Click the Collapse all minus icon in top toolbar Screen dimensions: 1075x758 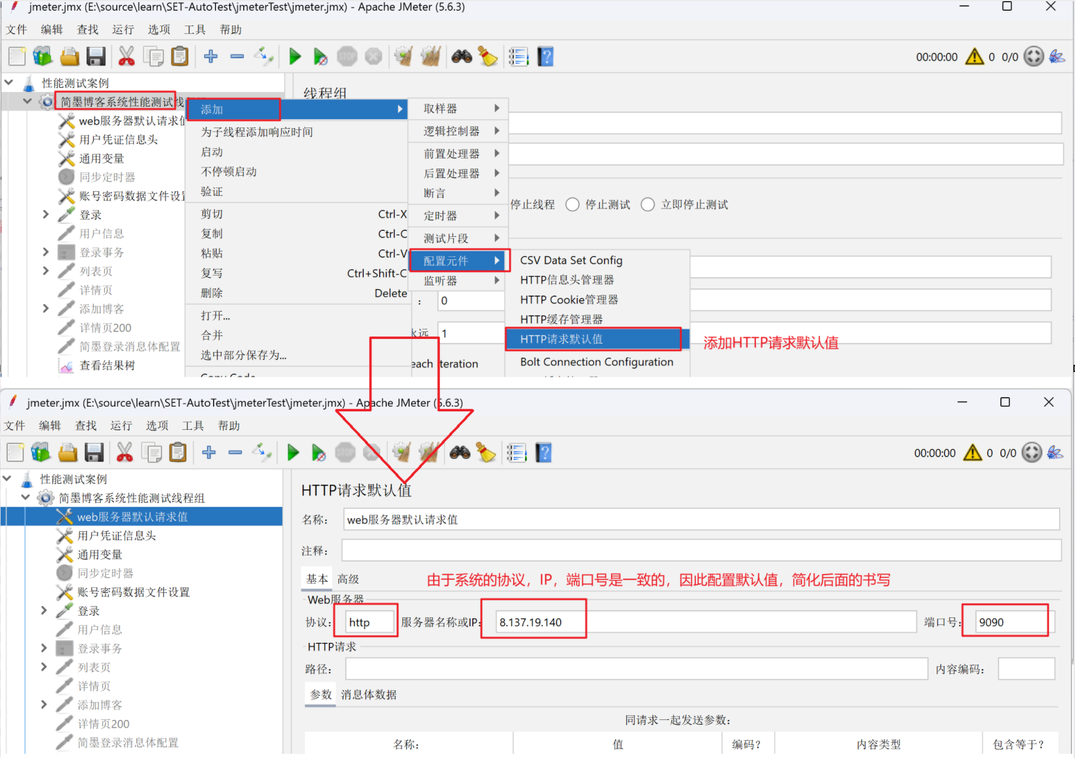[x=237, y=56]
